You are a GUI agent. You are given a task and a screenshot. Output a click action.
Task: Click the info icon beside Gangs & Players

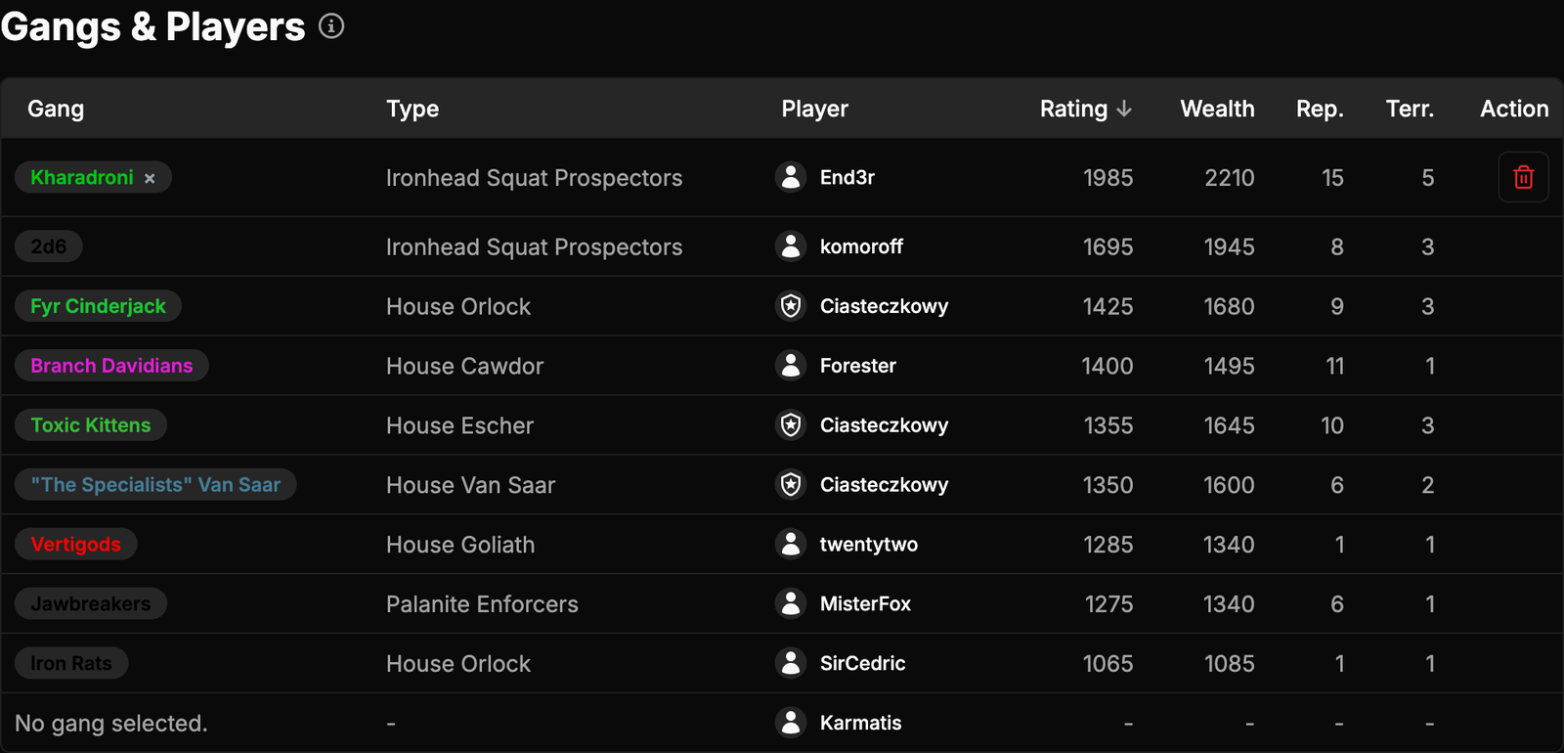pos(331,26)
